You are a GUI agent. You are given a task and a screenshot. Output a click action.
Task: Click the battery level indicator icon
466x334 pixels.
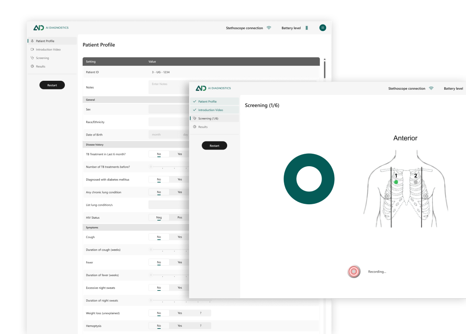(x=306, y=28)
